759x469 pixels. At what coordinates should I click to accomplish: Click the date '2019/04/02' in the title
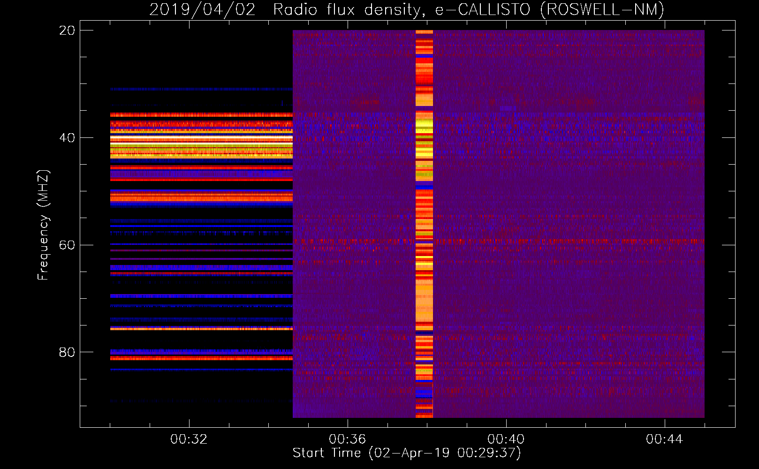point(203,9)
